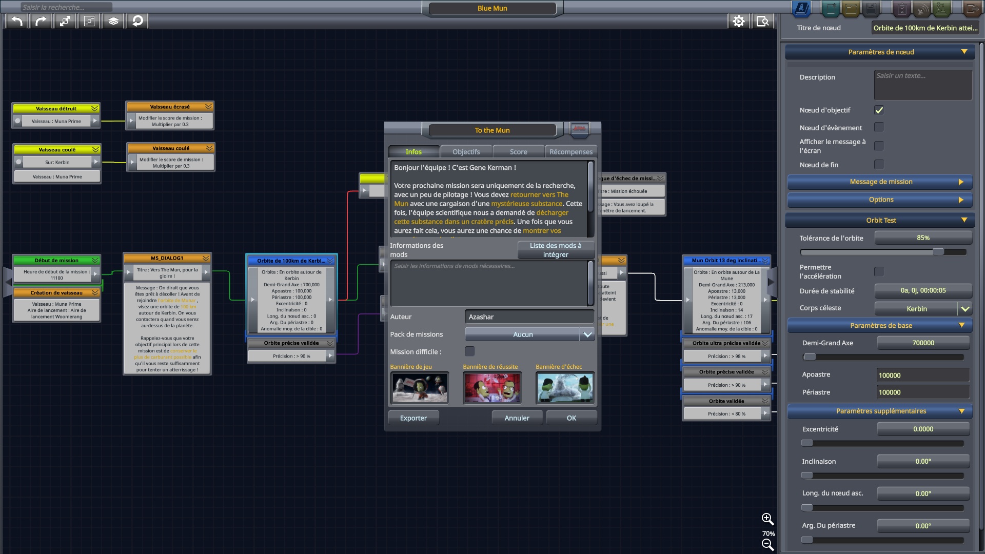Create a new mission file
The image size is (985, 554).
point(831,8)
